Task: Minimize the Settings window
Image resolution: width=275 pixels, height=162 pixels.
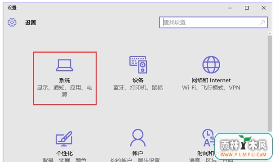Action: (x=230, y=8)
